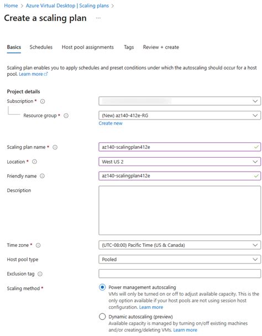The height and width of the screenshot is (336, 262).
Task: Open the Time zone dropdown
Action: (x=180, y=245)
